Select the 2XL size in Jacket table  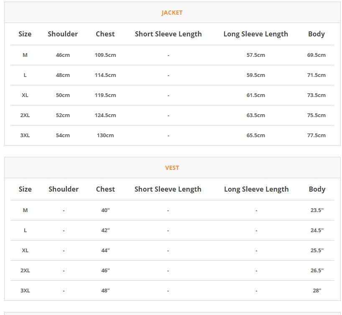point(25,115)
